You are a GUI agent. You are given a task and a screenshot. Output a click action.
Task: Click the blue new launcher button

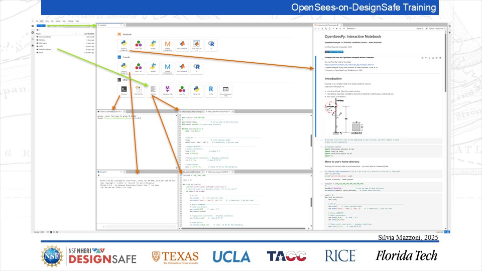[41, 25]
